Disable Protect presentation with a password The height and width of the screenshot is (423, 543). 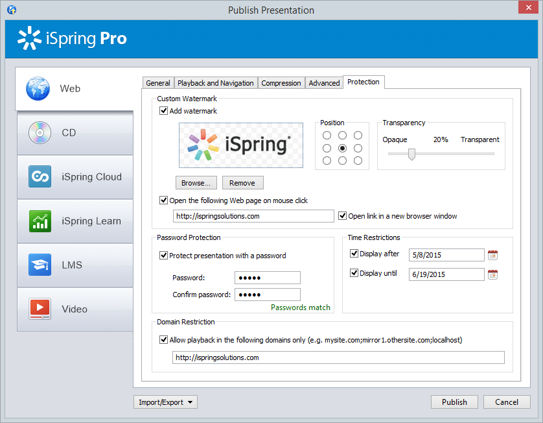[x=163, y=256]
